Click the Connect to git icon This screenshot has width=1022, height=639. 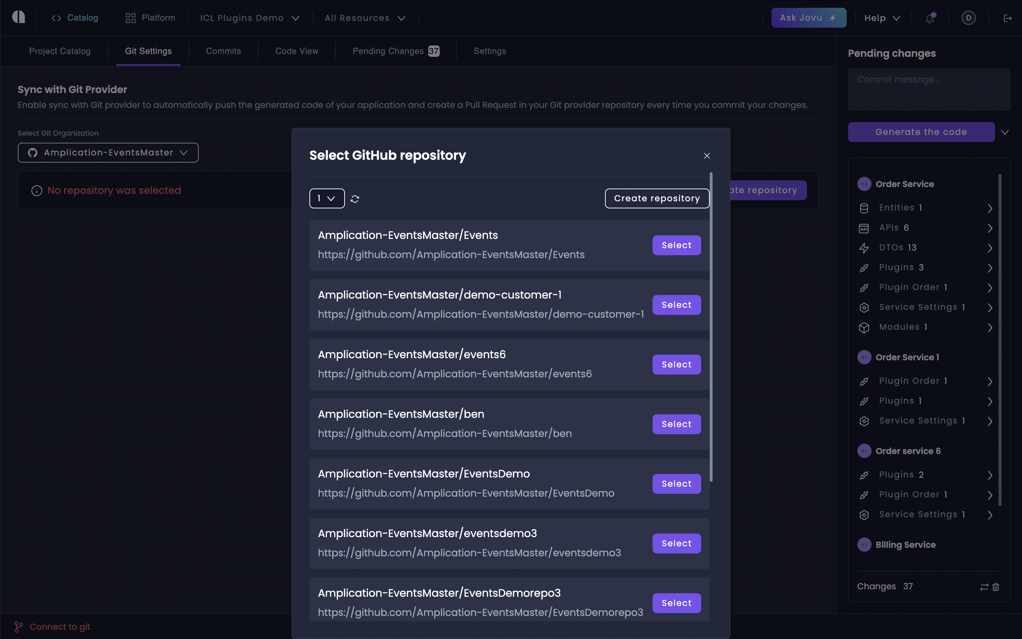click(18, 627)
